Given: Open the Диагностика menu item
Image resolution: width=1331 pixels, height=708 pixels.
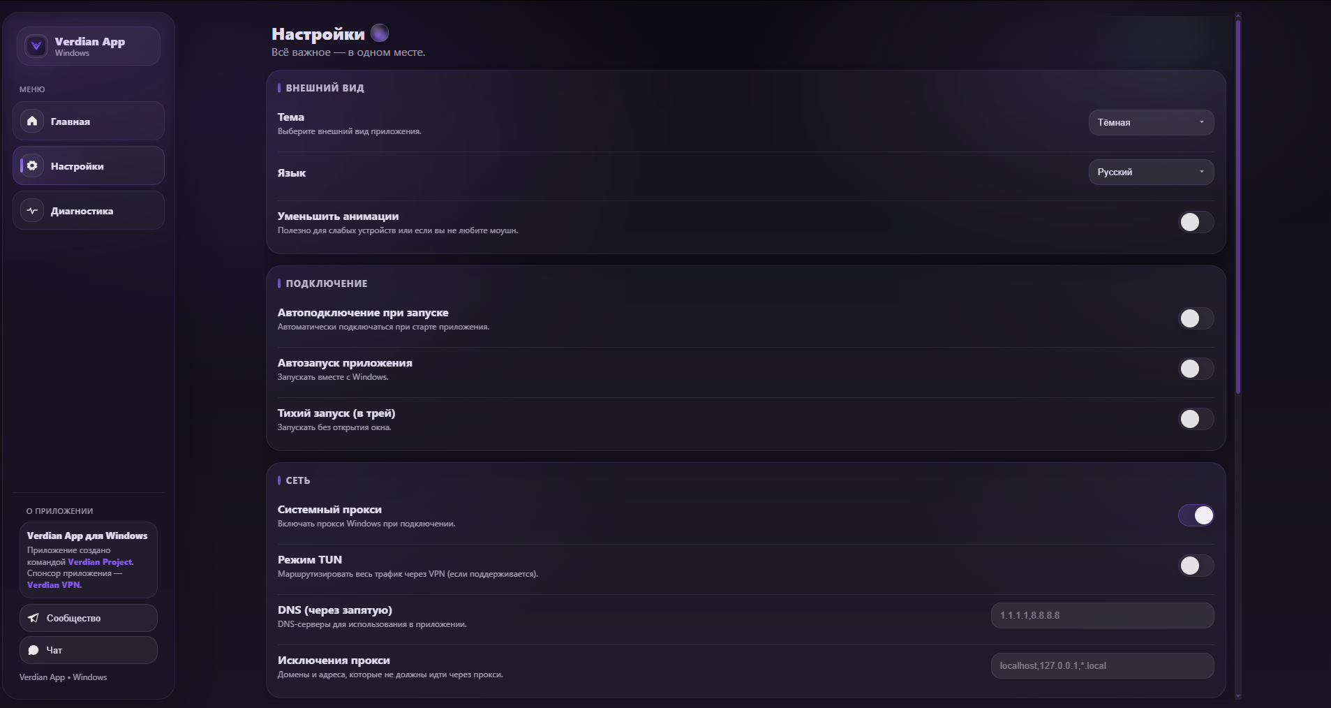Looking at the screenshot, I should point(89,211).
